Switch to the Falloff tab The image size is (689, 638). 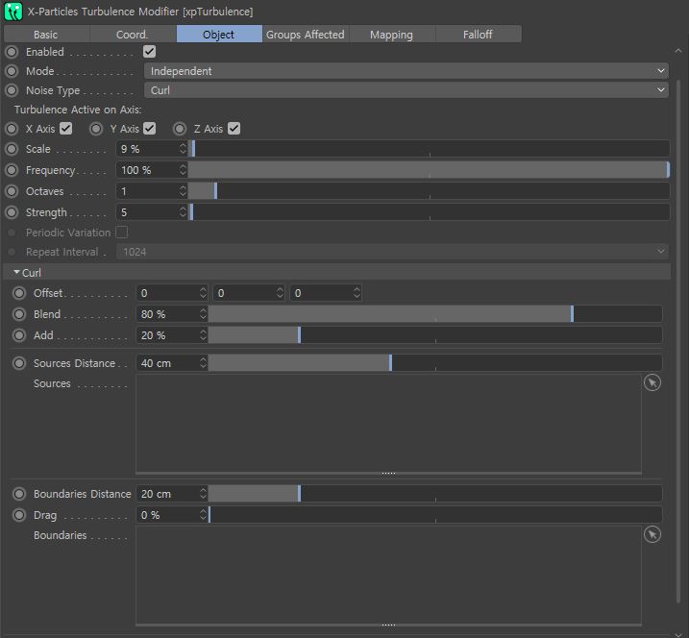click(x=478, y=35)
